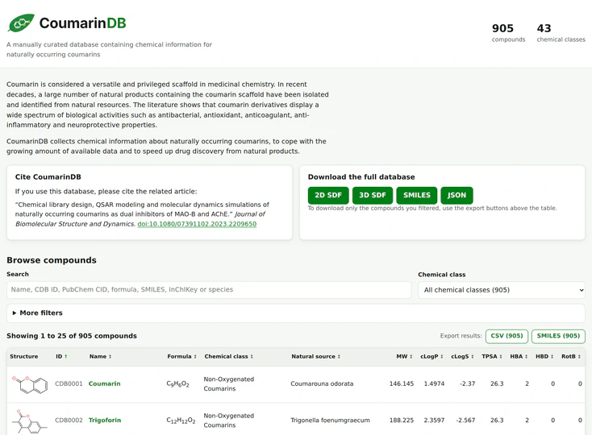Click the 905 compounds counter
Image resolution: width=592 pixels, height=435 pixels.
508,33
